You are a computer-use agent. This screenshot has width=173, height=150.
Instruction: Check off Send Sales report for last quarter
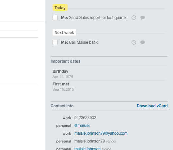55,18
